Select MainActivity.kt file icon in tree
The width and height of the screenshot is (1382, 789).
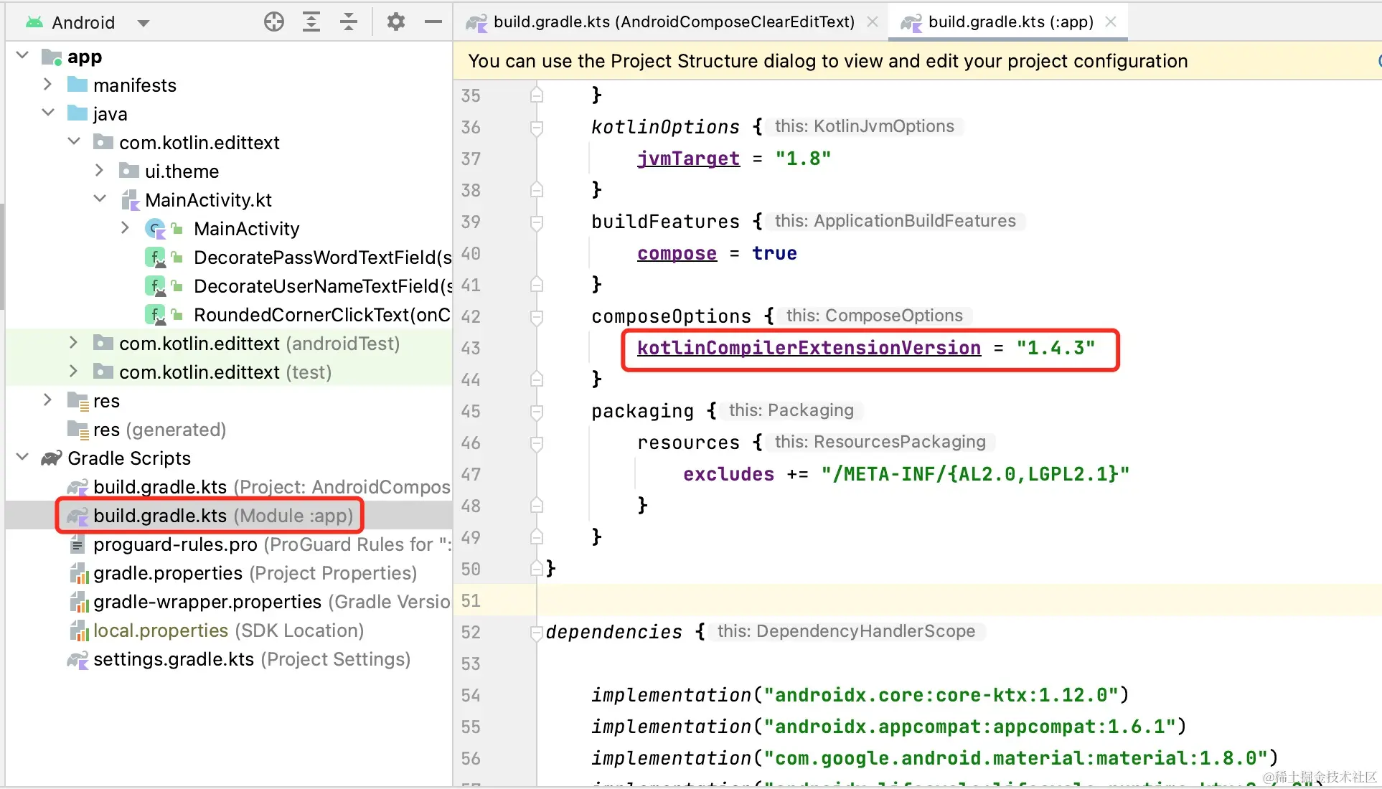coord(130,200)
